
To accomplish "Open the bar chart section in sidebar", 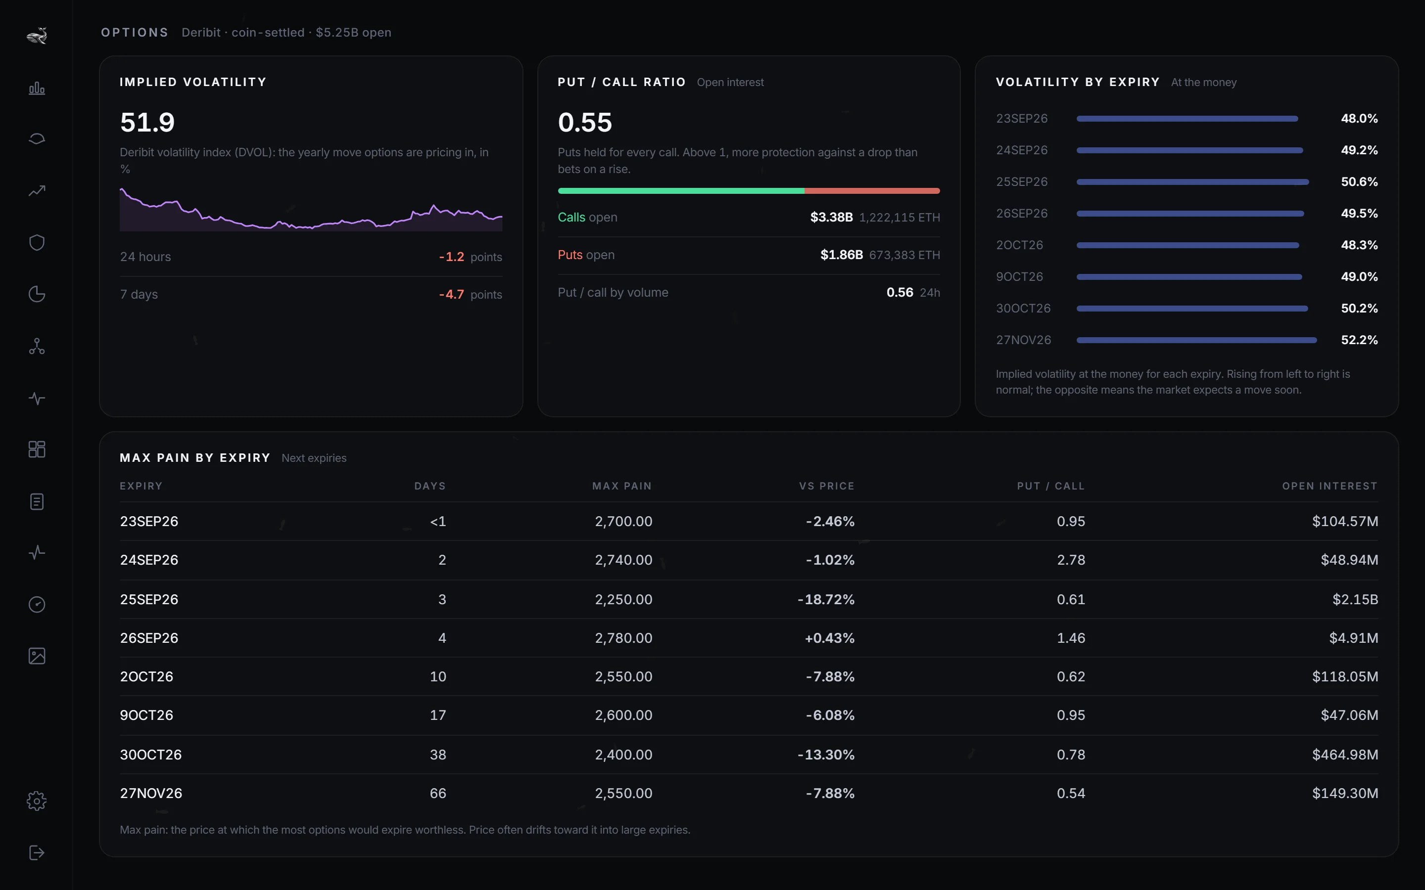I will click(x=37, y=88).
